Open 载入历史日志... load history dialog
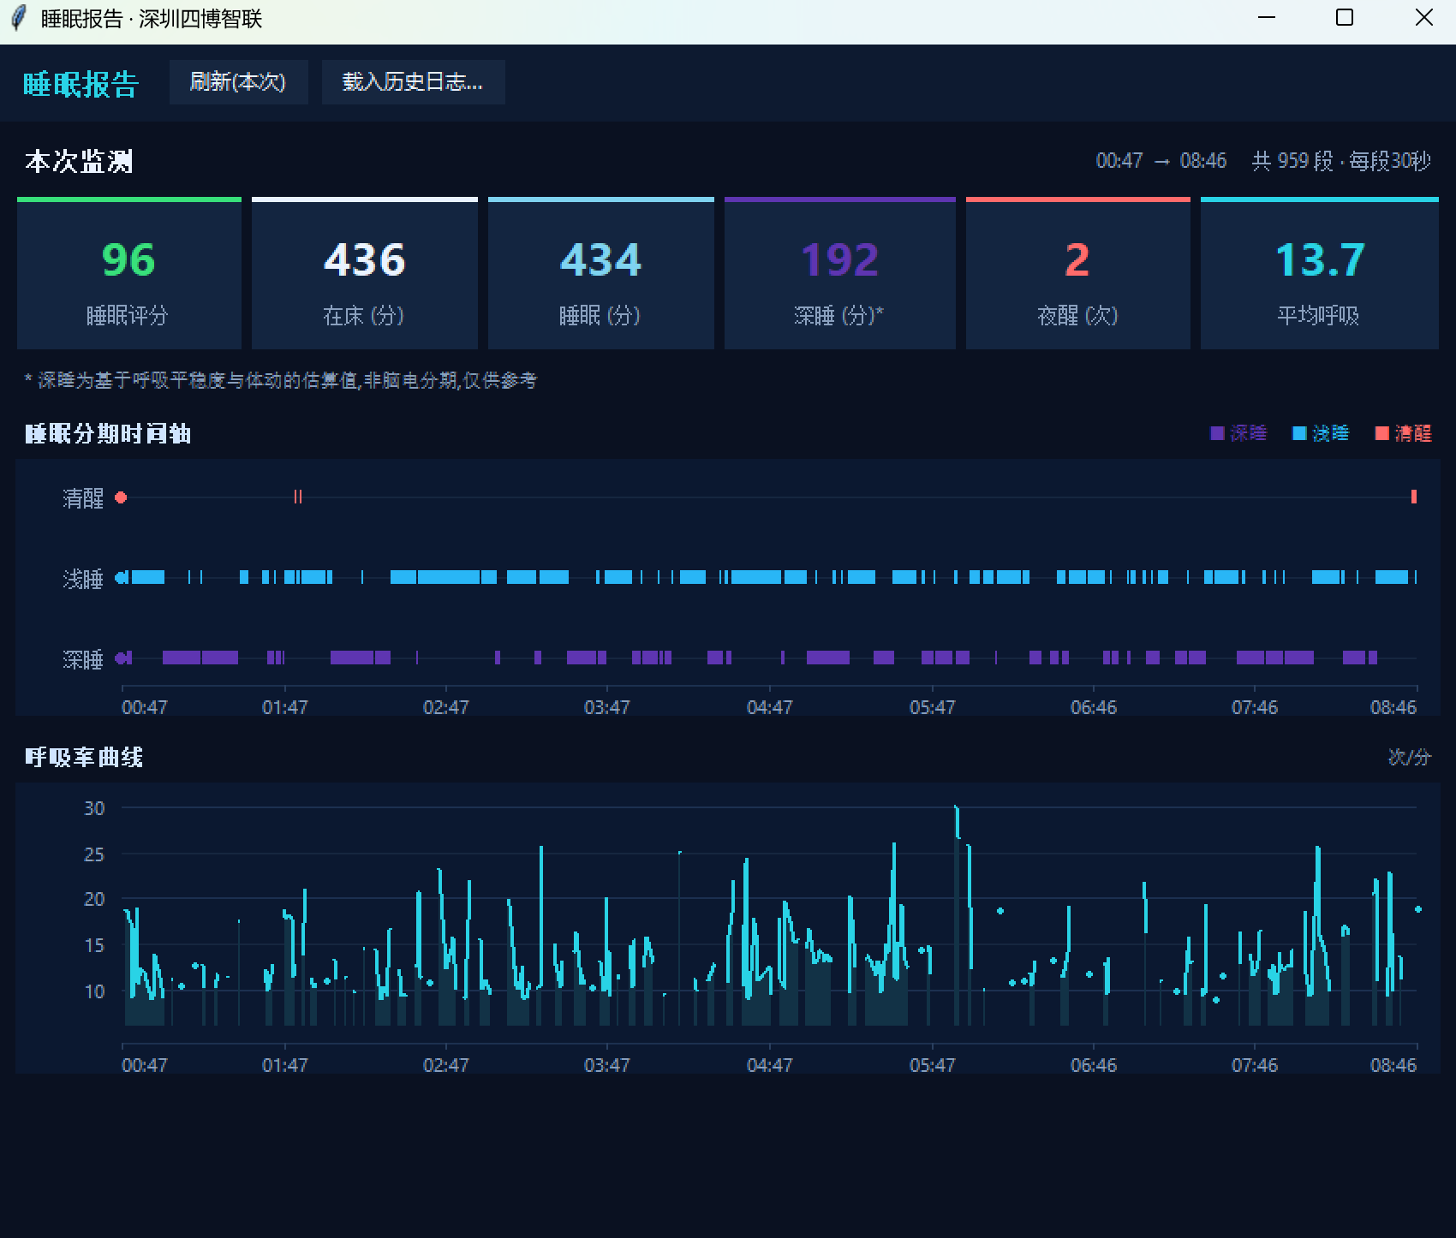 point(413,82)
